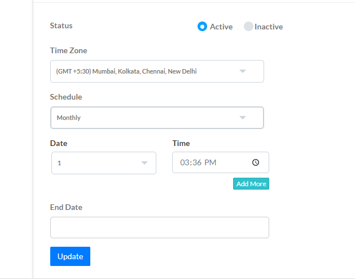Click the arrow on the Time Zone dropdown
This screenshot has height=279, width=355.
click(243, 71)
